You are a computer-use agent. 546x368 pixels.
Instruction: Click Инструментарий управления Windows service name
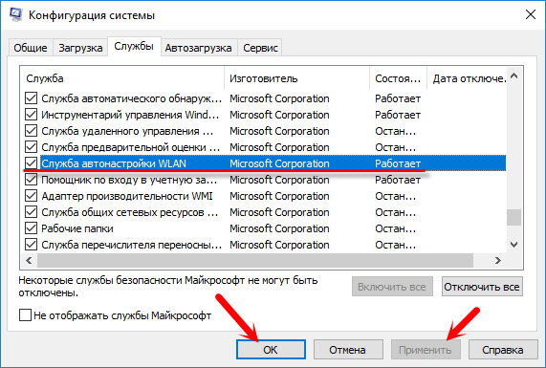click(130, 115)
